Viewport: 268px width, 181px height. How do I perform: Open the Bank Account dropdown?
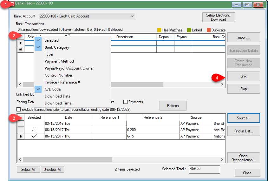click(x=132, y=16)
